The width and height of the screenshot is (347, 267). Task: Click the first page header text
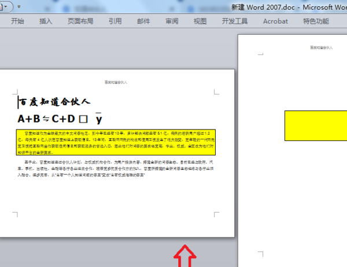(x=116, y=82)
